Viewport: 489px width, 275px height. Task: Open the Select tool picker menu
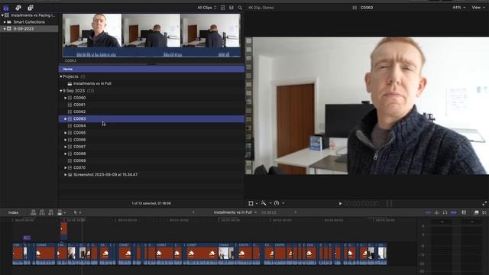tap(77, 212)
